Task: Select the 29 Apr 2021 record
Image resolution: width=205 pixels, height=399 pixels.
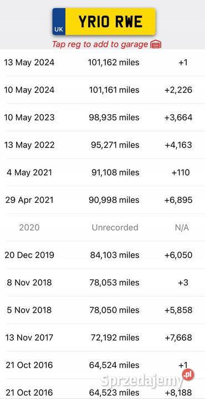Action: click(102, 200)
